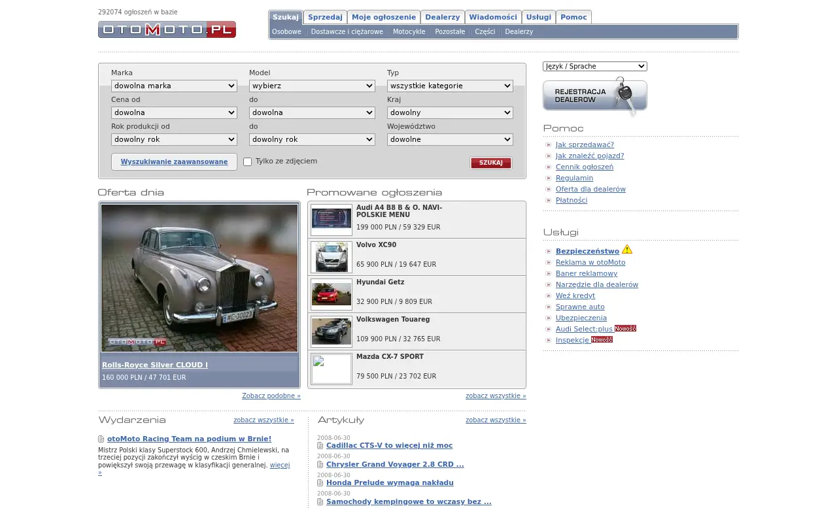Open the Pomoc tab
837x523 pixels.
click(573, 17)
